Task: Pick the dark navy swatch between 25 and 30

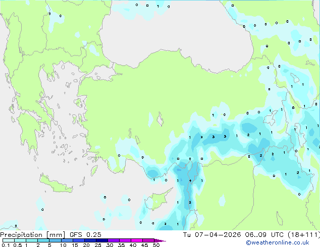Action: tap(102, 240)
